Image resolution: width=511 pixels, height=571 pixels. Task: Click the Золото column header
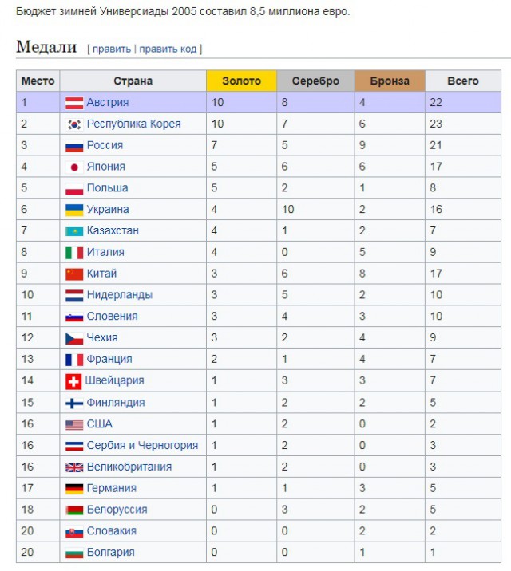coord(241,81)
